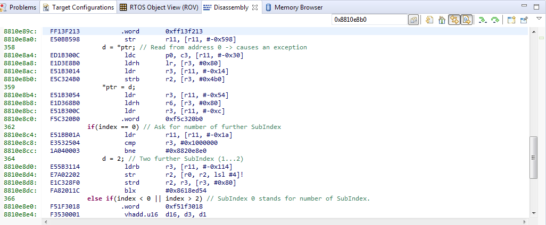Viewport: 546px width, 225px height.
Task: Select the cmp r3, #0x1000000 instruction
Action: coord(171,143)
